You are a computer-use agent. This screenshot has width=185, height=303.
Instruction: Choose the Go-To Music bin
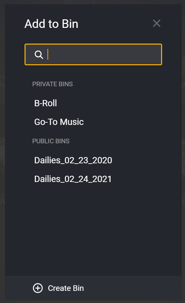(x=59, y=122)
